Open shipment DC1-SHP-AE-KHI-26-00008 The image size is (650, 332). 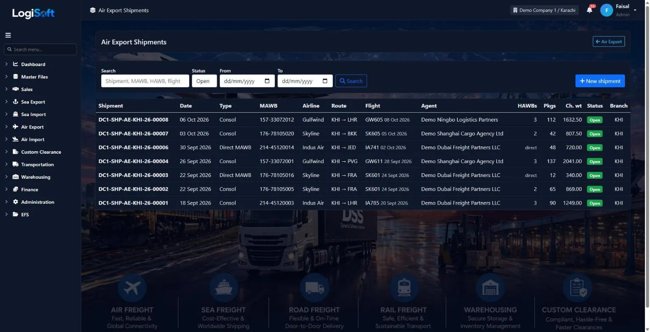[133, 120]
